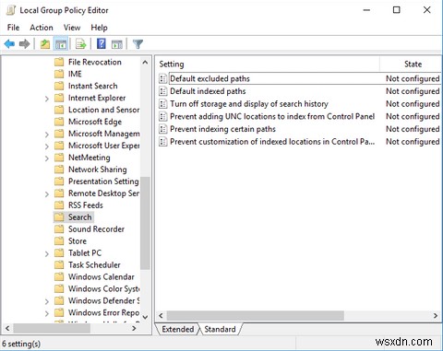Click policy icon beside Prevent customization setting

[x=162, y=142]
